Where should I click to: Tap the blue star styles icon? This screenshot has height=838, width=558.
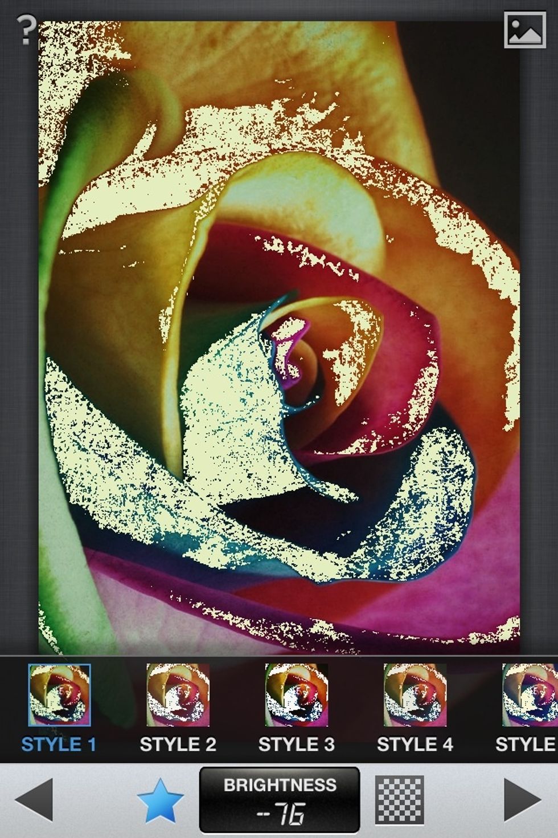pos(161,800)
